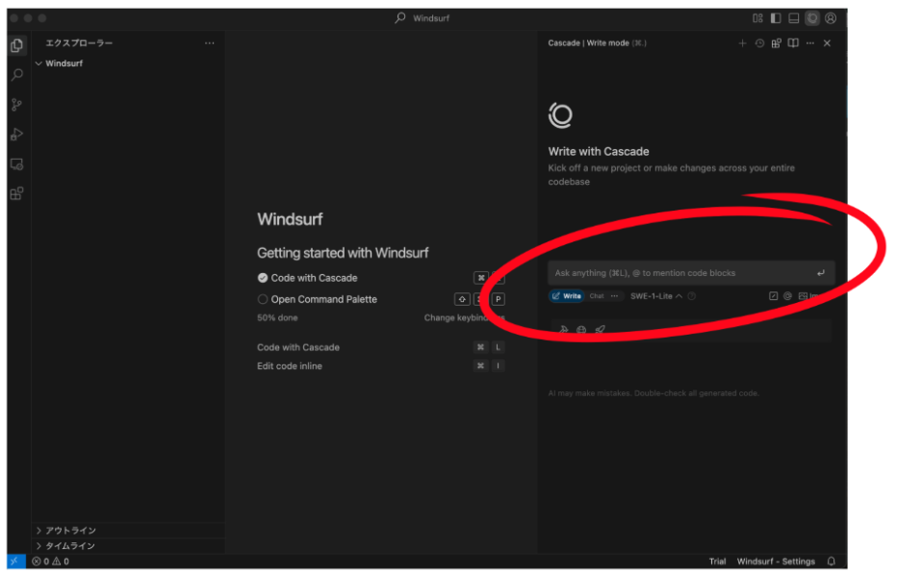Click the @ mention icon

tap(787, 296)
